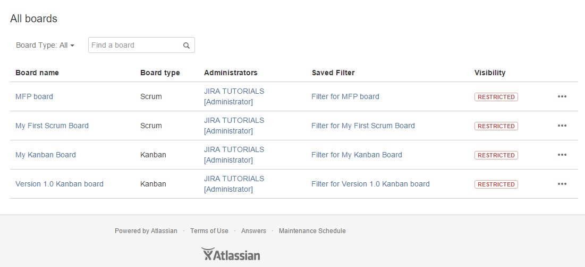Open the ellipsis menu for My First Scrum Board

[x=562, y=126]
